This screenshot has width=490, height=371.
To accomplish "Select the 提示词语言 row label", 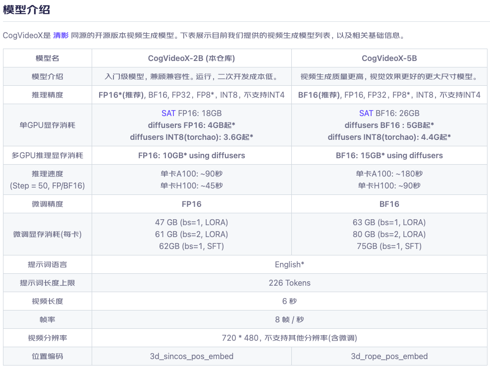I will pyautogui.click(x=48, y=265).
